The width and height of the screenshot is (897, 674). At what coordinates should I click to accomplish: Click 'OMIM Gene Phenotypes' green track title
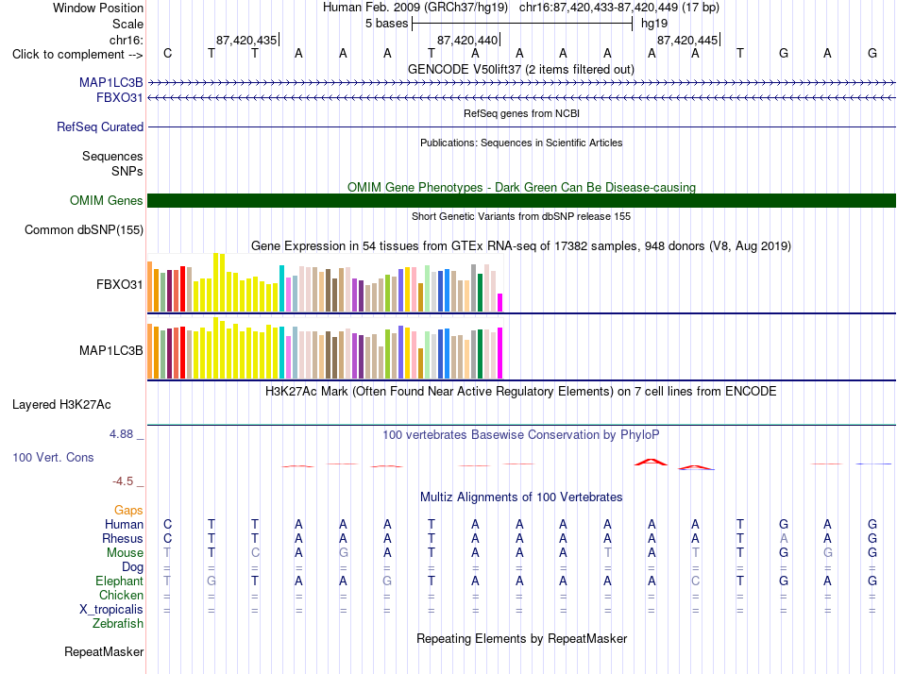522,188
